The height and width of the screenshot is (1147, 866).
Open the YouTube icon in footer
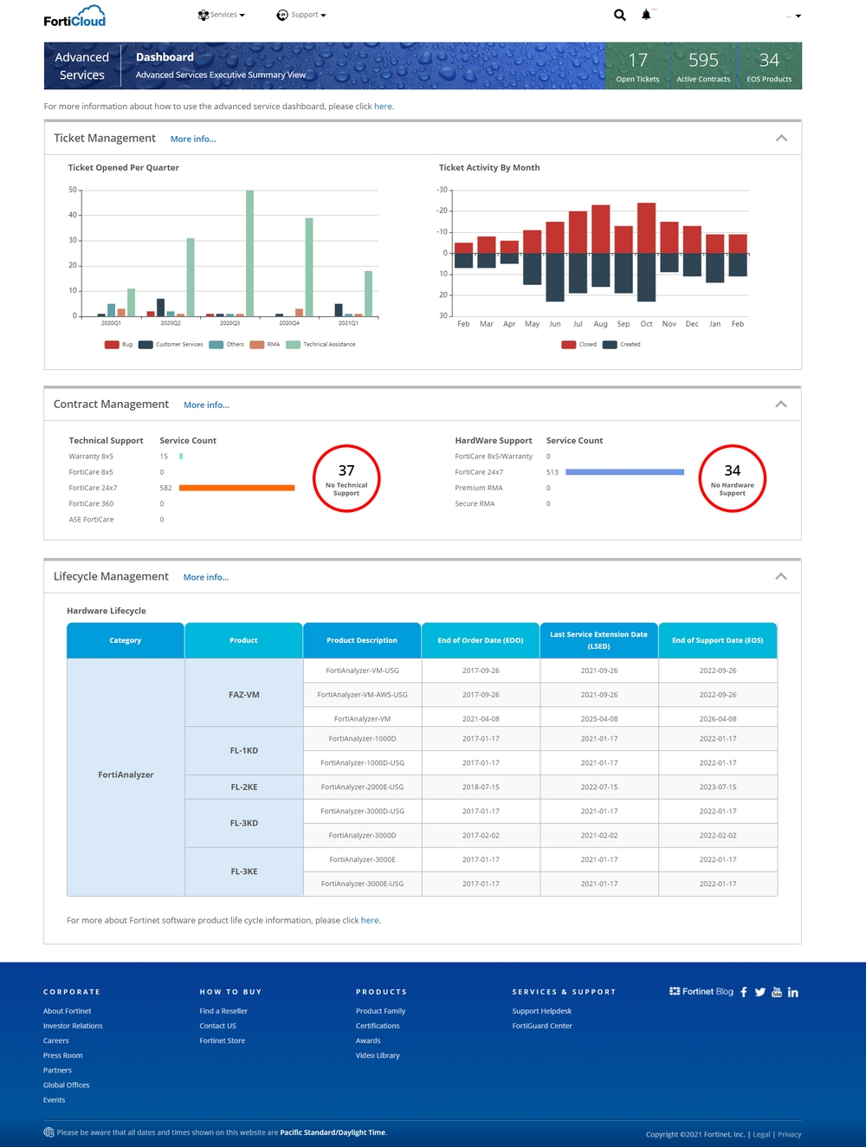pos(777,992)
